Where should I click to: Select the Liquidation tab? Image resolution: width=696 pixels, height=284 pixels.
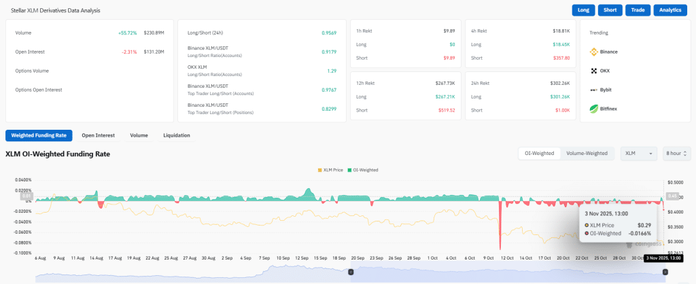point(177,135)
